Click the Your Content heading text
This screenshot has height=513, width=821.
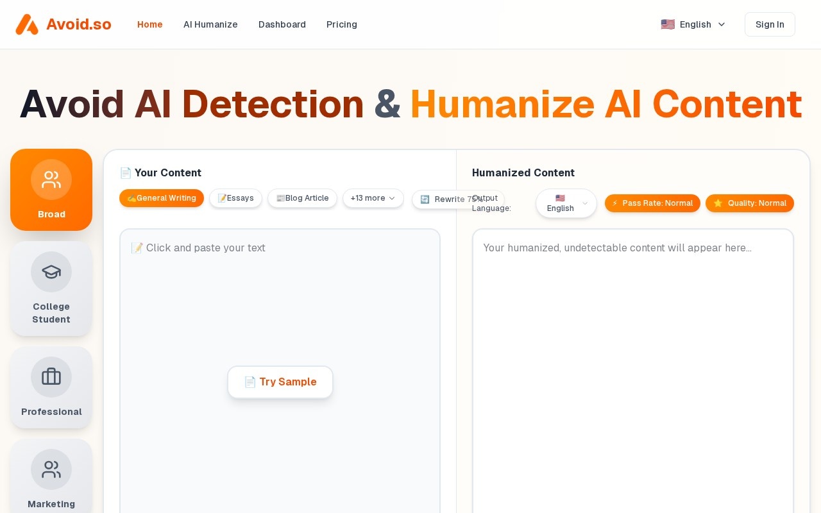click(x=160, y=172)
